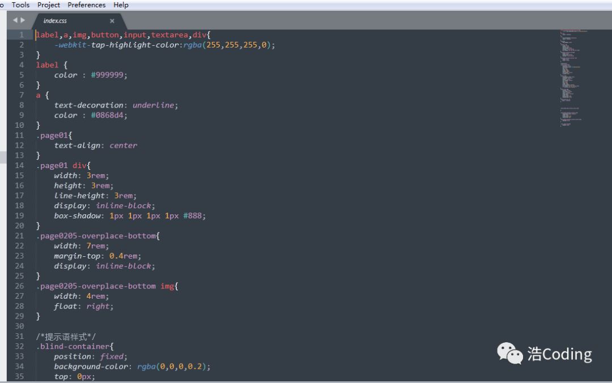Close the index.css tab
The height and width of the screenshot is (383, 612).
click(x=112, y=21)
